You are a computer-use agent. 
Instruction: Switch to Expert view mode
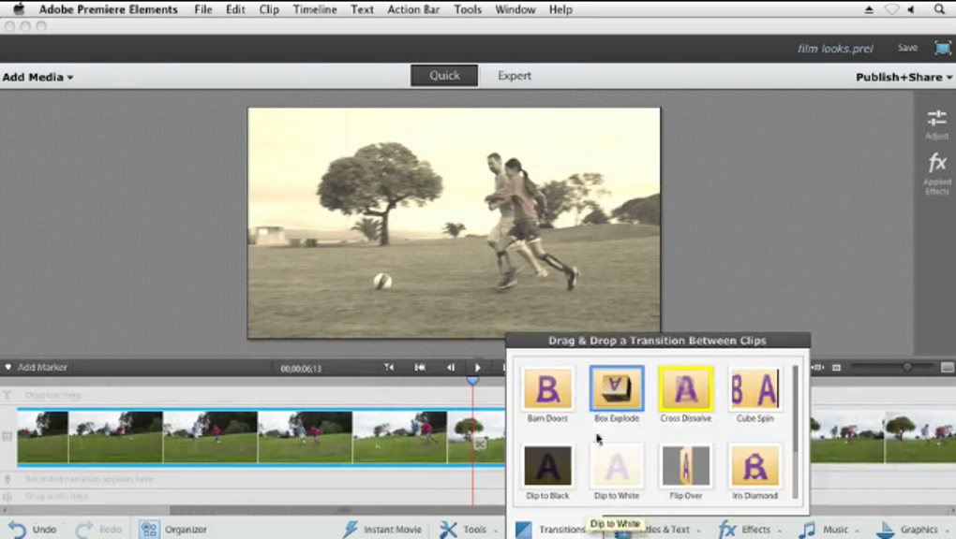(515, 76)
